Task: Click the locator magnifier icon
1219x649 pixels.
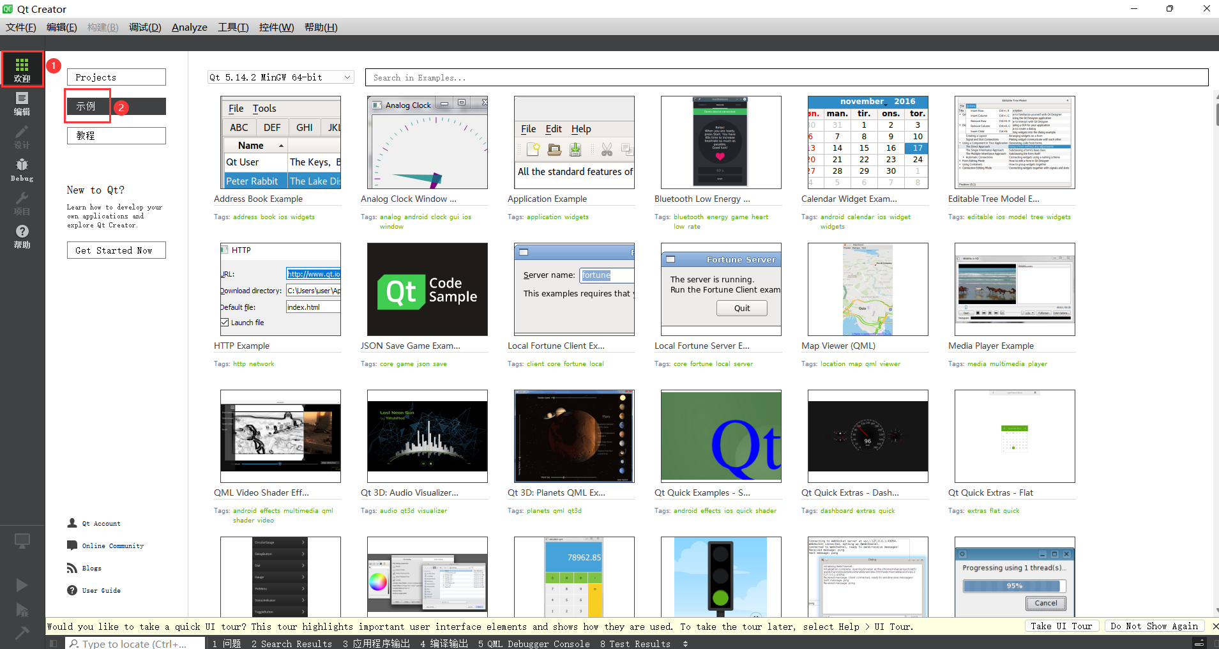Action: coord(74,644)
